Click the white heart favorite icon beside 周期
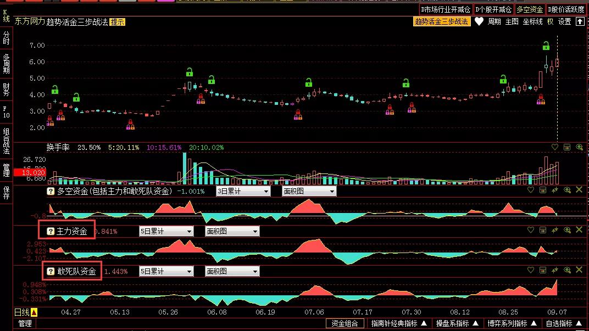The image size is (589, 331). click(479, 21)
